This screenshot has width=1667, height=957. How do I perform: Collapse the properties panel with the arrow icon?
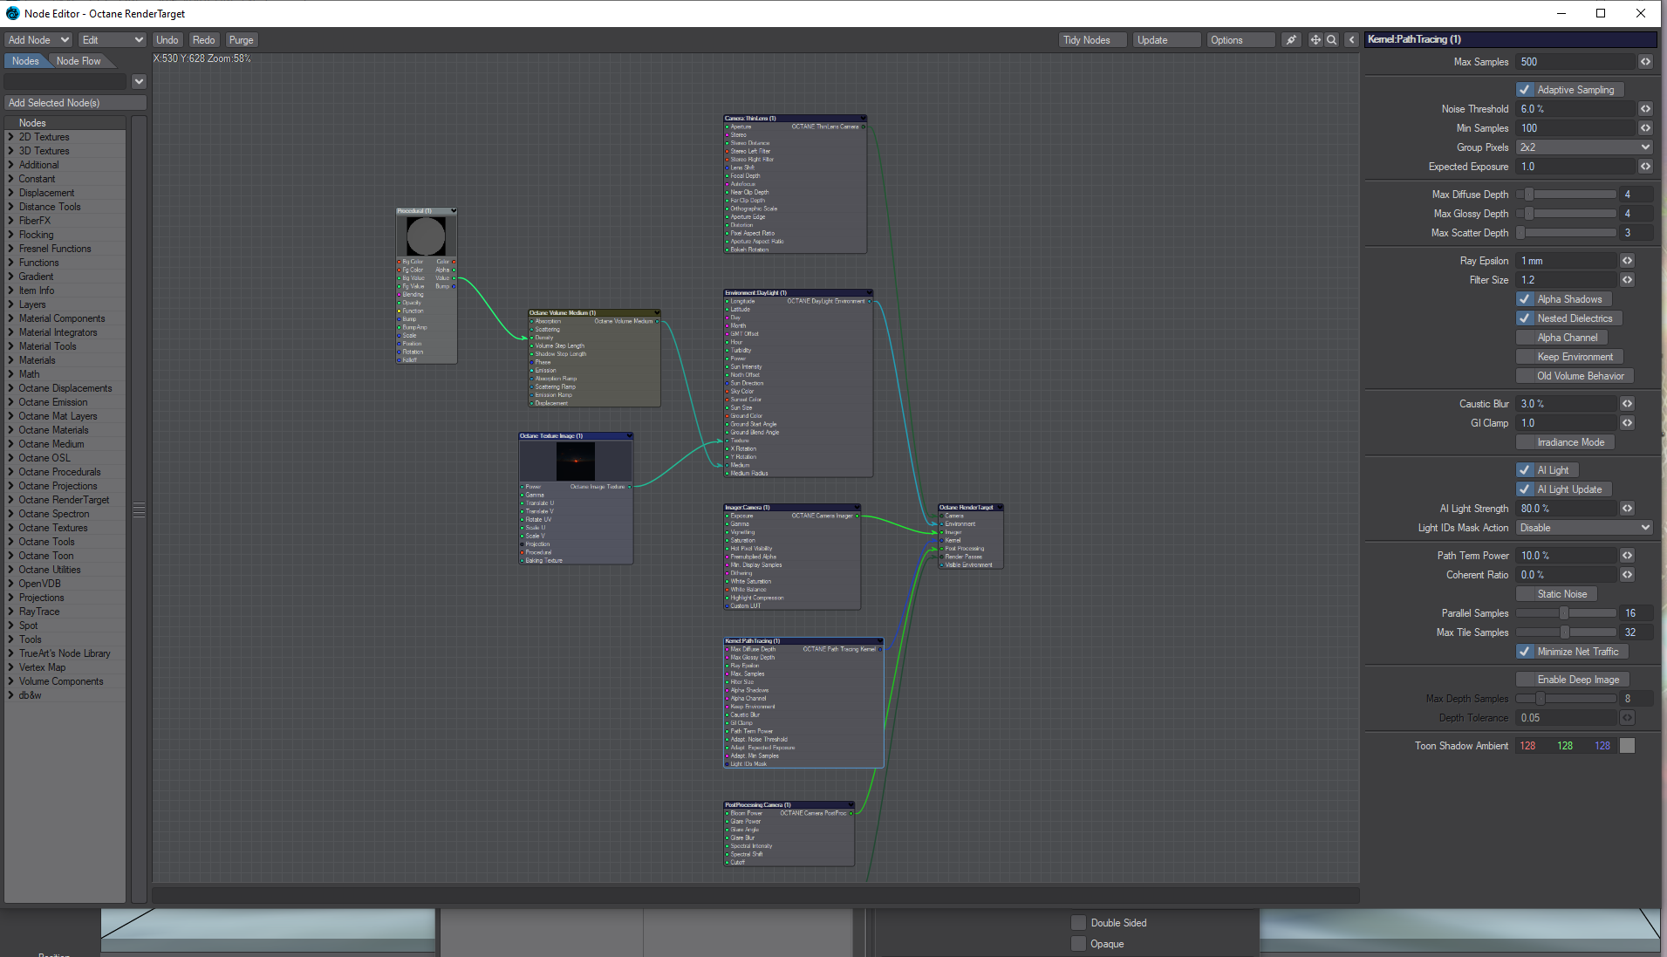tap(1351, 40)
